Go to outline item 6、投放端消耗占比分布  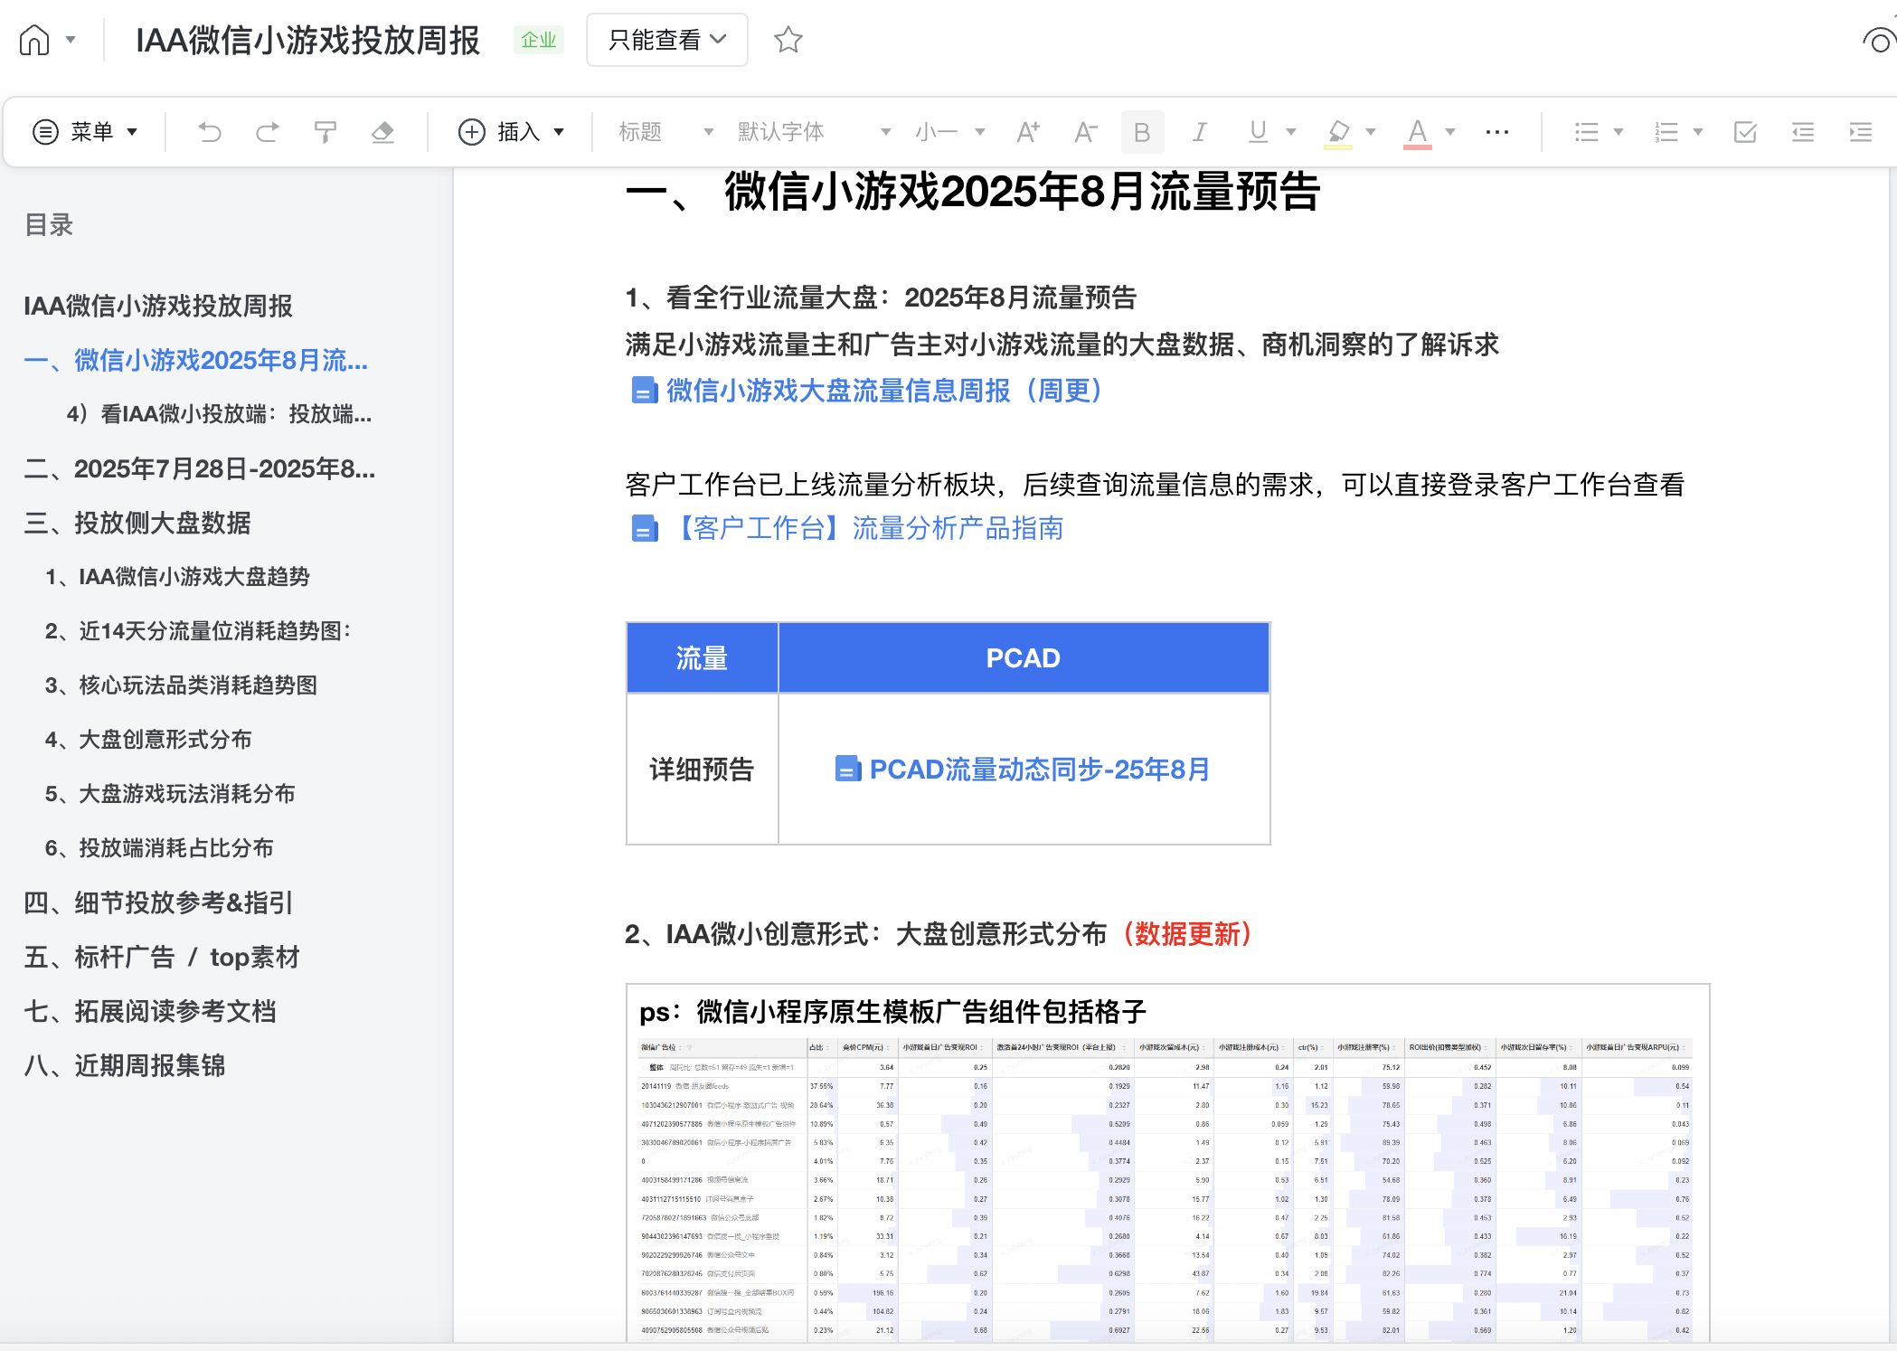[x=159, y=848]
